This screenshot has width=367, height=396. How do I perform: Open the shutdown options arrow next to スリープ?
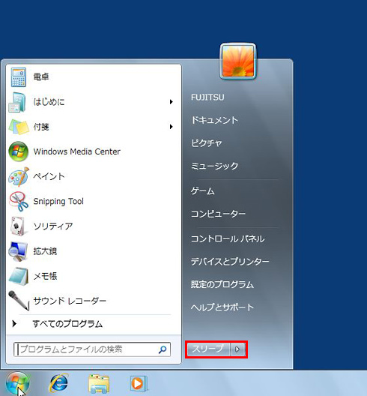point(237,349)
